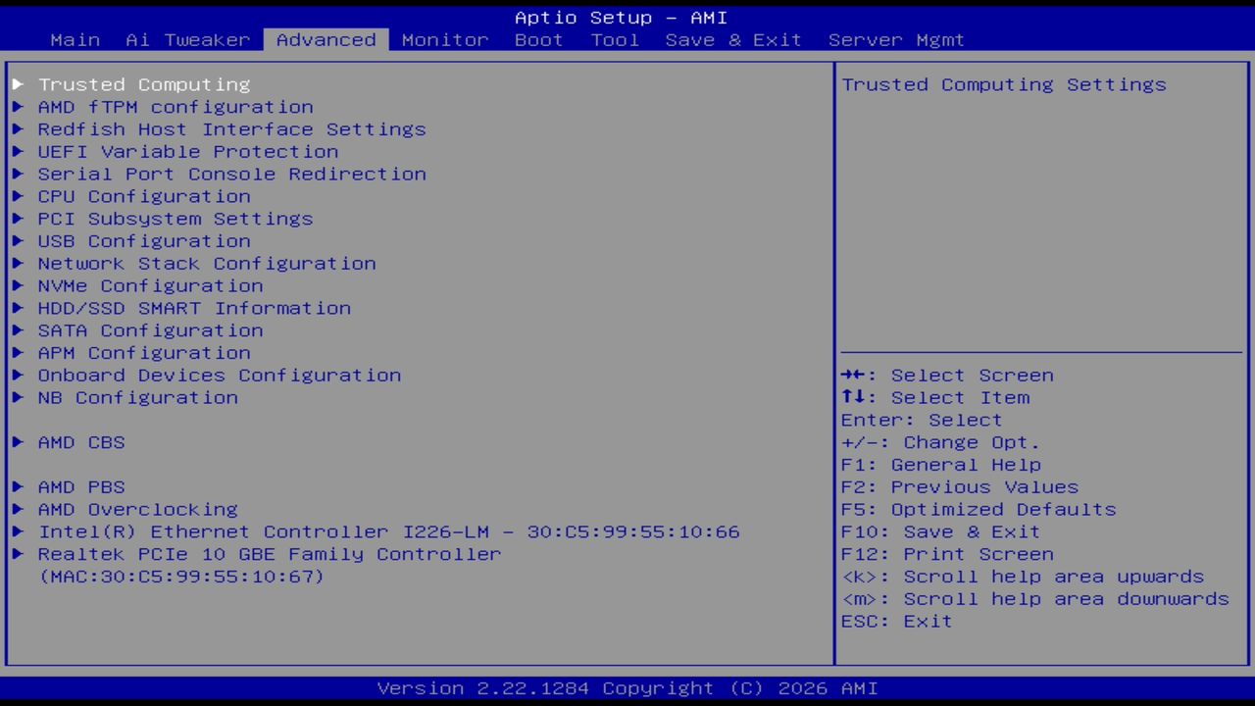Select AMD CBS entry
Screen dimensions: 1255x706
click(x=81, y=442)
